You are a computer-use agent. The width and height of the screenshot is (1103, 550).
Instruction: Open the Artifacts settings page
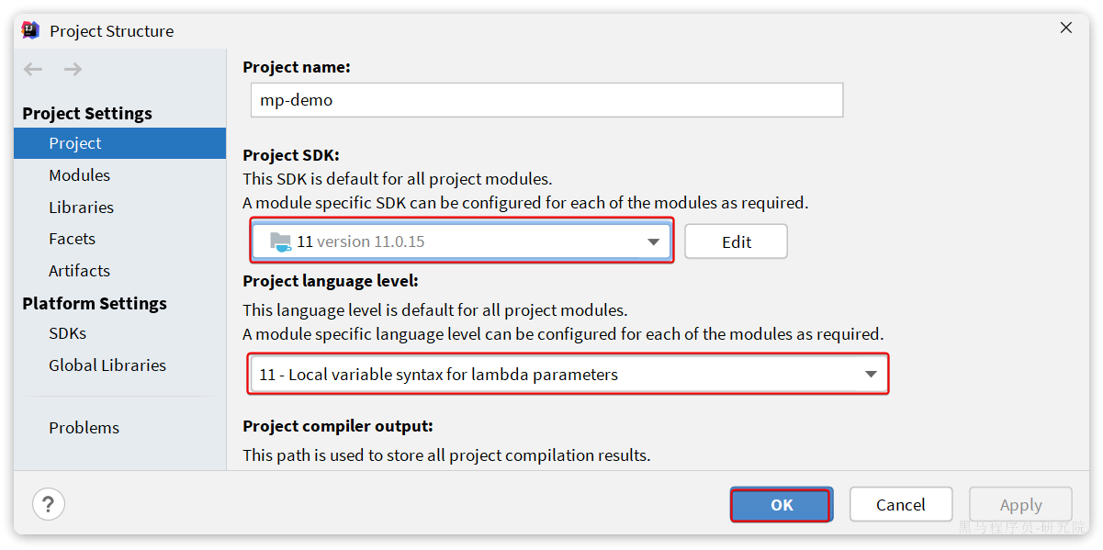(x=79, y=271)
